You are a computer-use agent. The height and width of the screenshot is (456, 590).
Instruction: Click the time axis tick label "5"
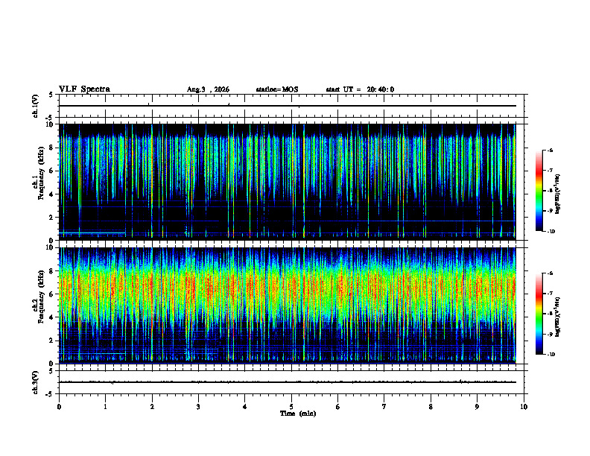[x=291, y=407]
